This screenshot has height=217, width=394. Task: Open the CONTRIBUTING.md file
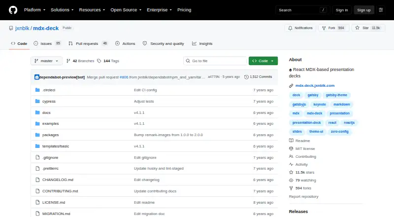coord(60,191)
